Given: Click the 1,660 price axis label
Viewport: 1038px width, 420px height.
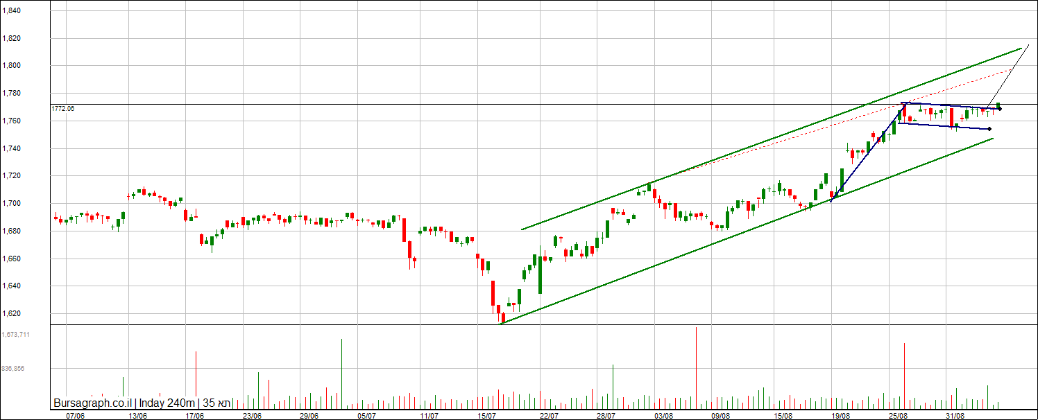Looking at the screenshot, I should (x=10, y=259).
